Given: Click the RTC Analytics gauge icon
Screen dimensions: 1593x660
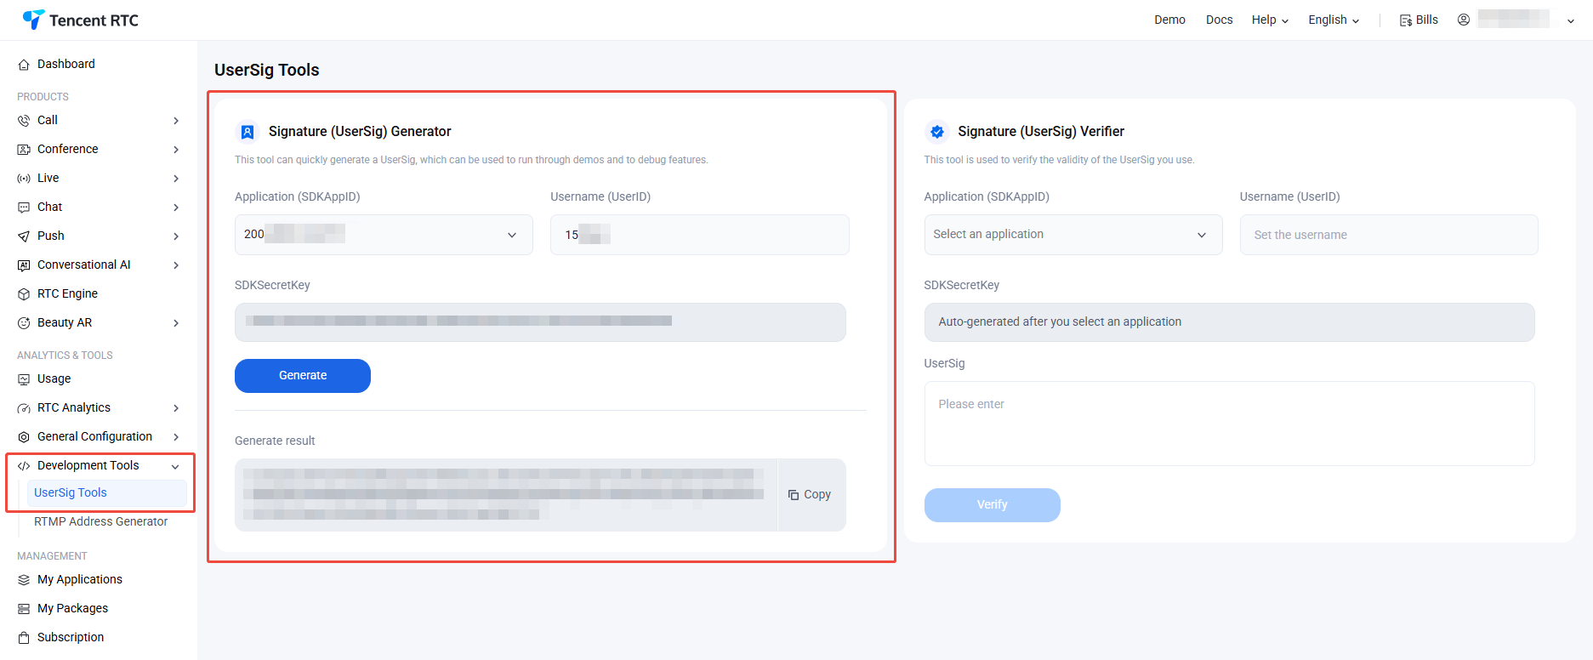Looking at the screenshot, I should point(24,408).
